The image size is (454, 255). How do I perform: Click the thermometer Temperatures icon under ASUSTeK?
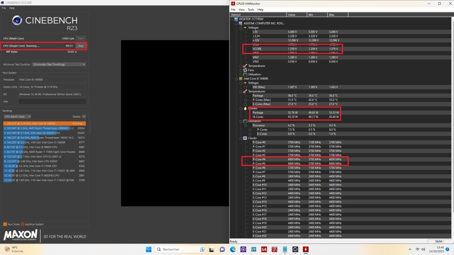[245, 66]
